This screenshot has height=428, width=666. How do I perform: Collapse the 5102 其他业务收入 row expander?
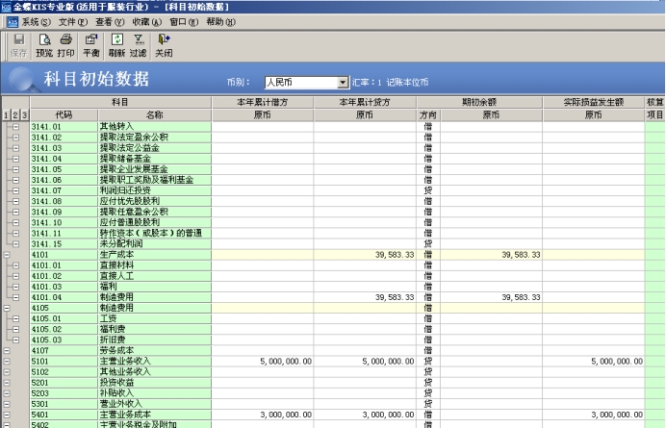[7, 372]
